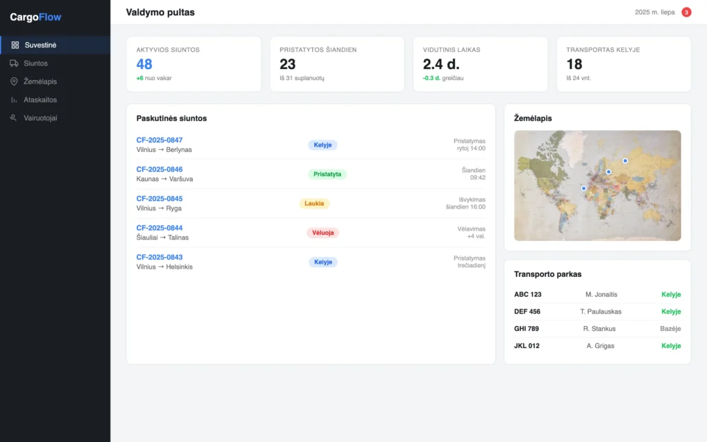The height and width of the screenshot is (442, 707).
Task: Click the Ataskaitos bar chart icon
Action: (x=14, y=99)
